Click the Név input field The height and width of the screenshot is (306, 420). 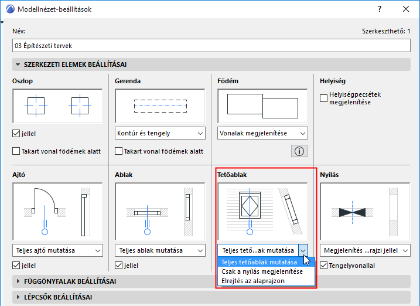point(211,46)
